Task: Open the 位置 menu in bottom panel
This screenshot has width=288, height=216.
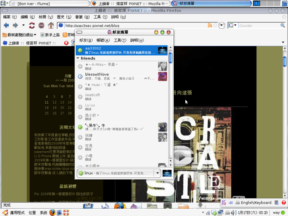Action: (32, 213)
